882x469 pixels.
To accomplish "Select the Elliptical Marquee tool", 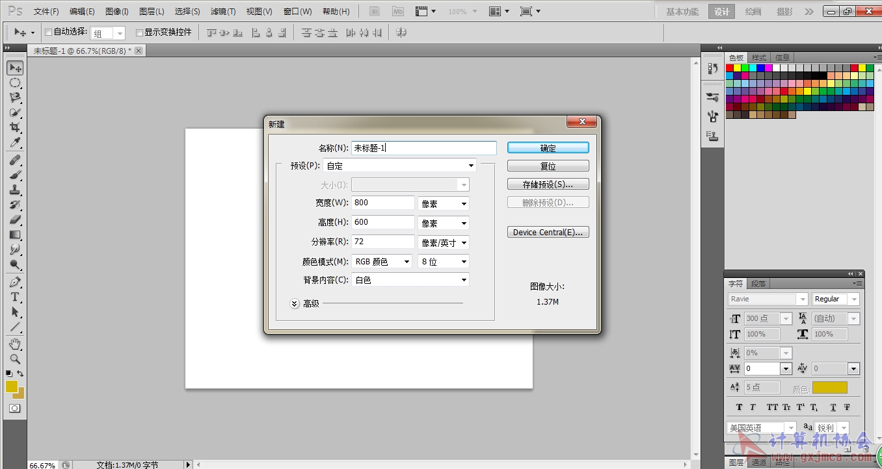I will pos(15,83).
